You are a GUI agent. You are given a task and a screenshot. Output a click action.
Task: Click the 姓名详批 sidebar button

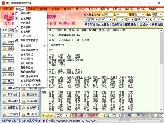pyautogui.click(x=11, y=101)
